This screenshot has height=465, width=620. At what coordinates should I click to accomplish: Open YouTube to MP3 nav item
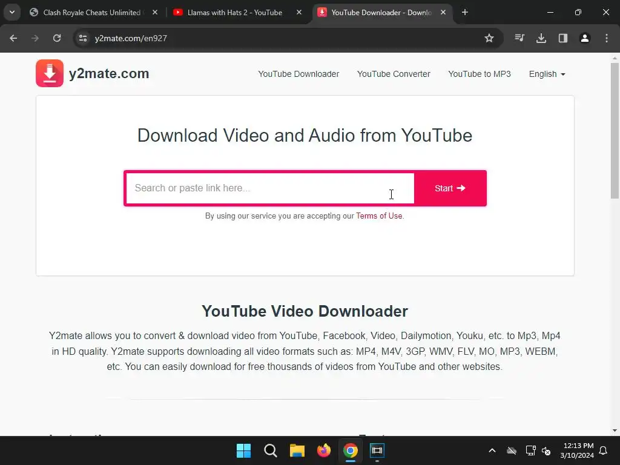pos(480,74)
